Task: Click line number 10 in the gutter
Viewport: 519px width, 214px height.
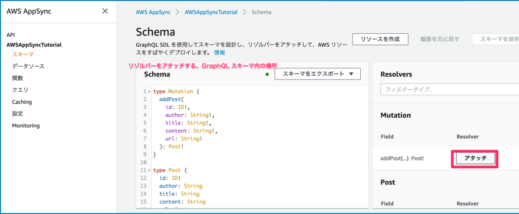Action: click(144, 162)
